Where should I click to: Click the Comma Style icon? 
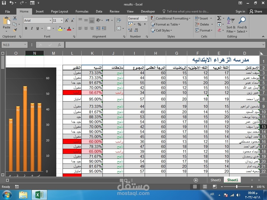[x=145, y=24]
